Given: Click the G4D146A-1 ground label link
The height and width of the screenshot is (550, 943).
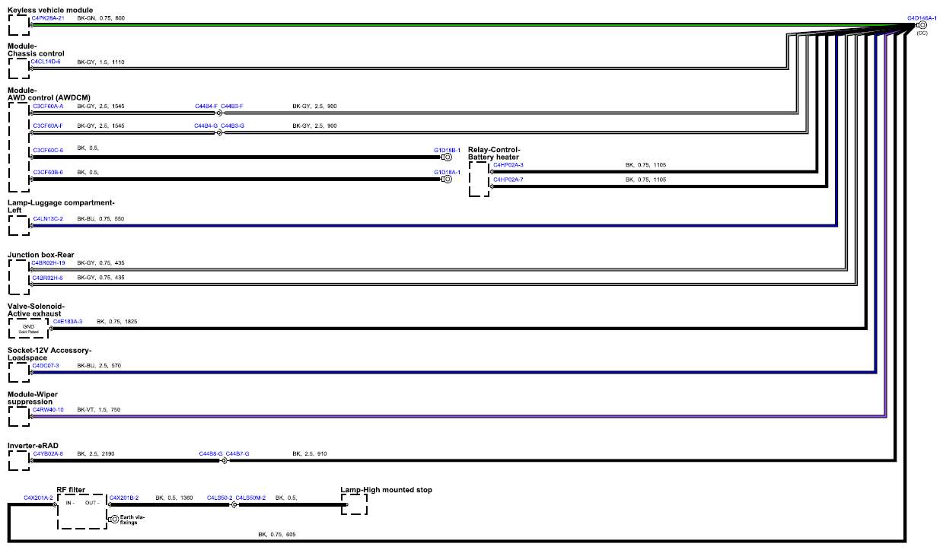Looking at the screenshot, I should coord(922,17).
